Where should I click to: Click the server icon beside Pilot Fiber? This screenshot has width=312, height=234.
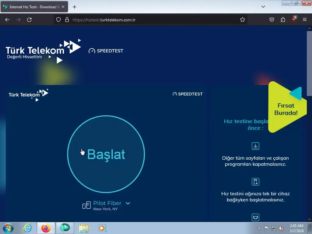click(x=87, y=205)
